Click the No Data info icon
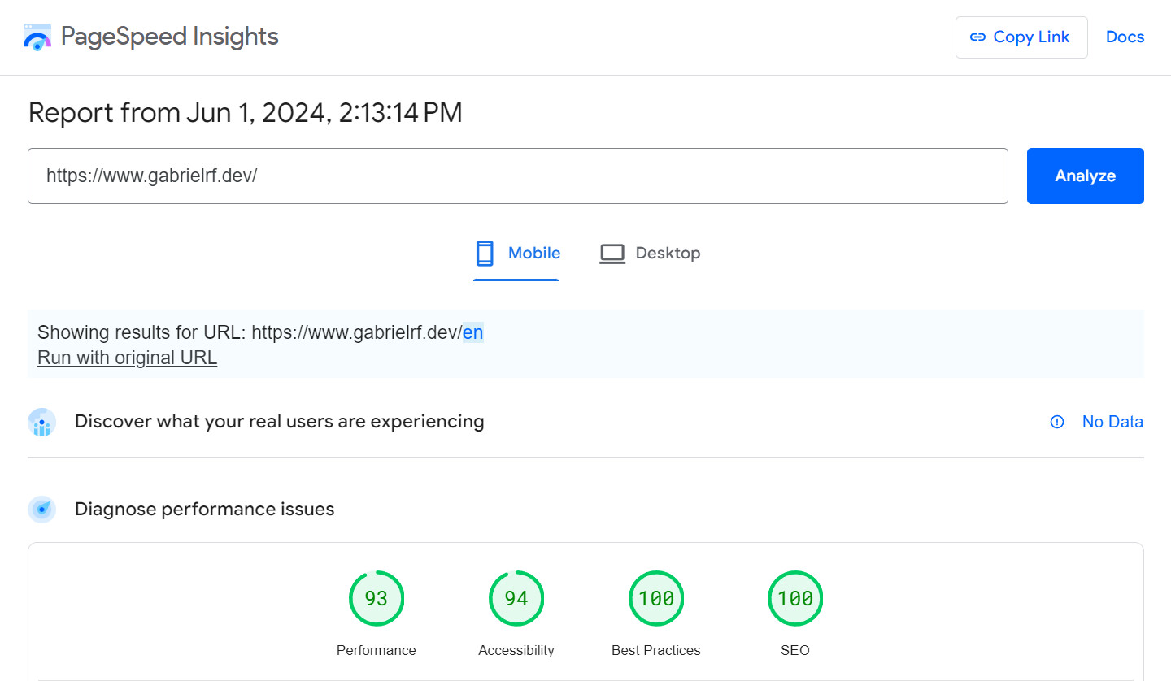 pyautogui.click(x=1057, y=422)
